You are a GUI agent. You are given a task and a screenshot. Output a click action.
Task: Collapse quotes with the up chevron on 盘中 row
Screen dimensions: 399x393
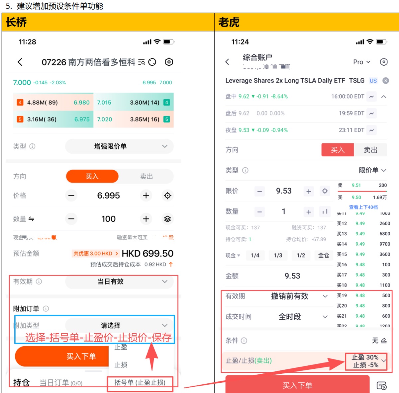383,97
